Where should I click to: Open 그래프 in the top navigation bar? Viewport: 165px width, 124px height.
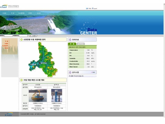pyautogui.click(x=30, y=13)
